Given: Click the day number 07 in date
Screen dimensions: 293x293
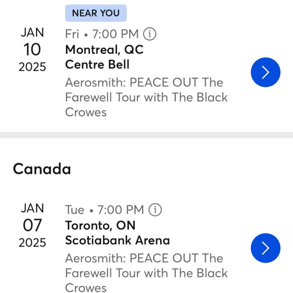Looking at the screenshot, I should tap(32, 225).
